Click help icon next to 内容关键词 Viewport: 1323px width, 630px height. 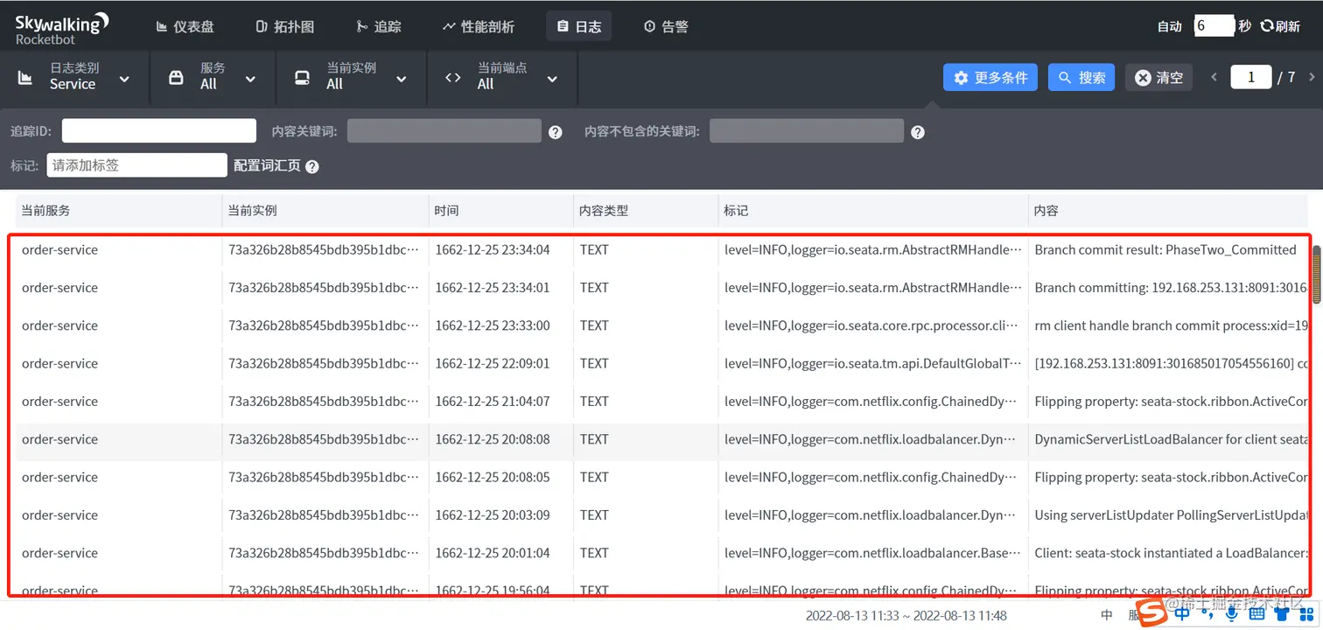pos(556,132)
